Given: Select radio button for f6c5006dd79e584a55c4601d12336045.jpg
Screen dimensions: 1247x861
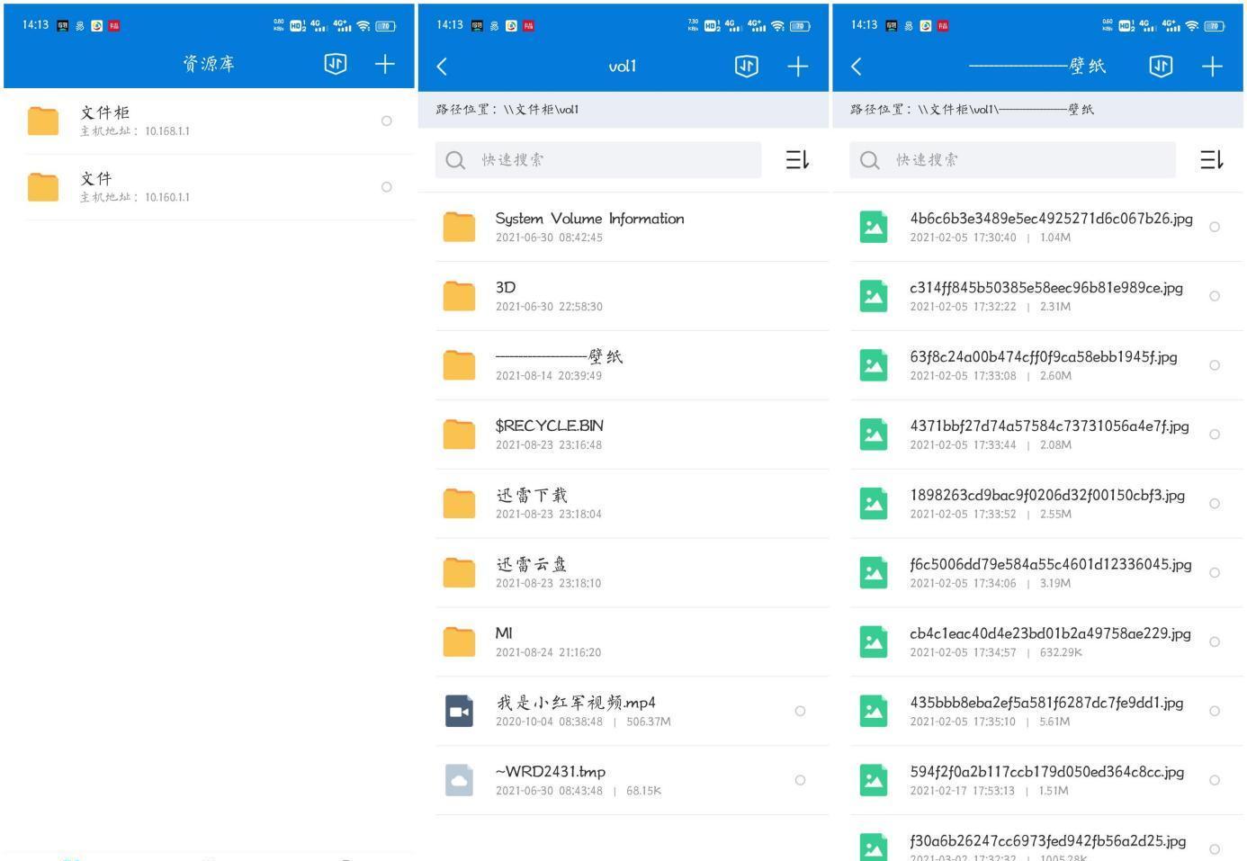Looking at the screenshot, I should pyautogui.click(x=1215, y=572).
